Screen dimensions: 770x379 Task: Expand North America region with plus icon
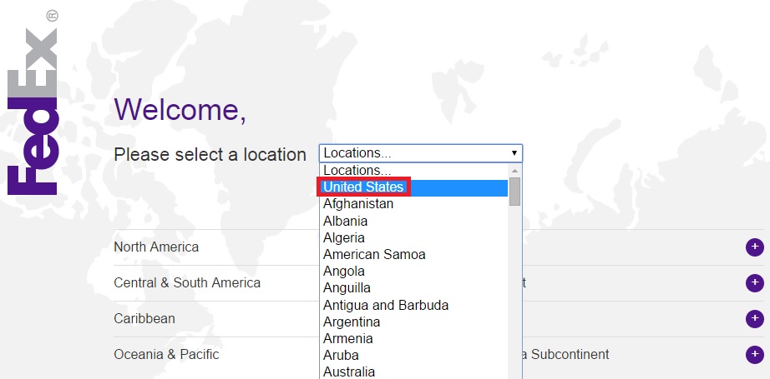point(755,247)
